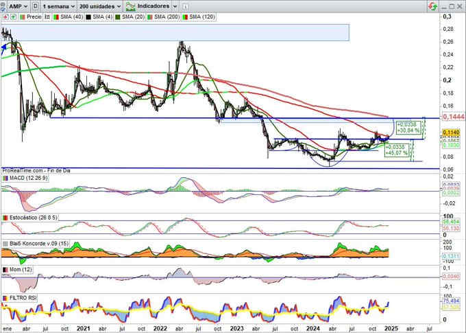This screenshot has width=466, height=333.
Task: Click the SMA (120) label
Action: (201, 17)
